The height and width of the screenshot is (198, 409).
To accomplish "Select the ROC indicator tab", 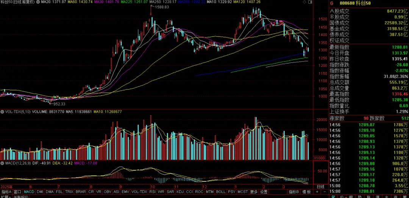I will tap(199, 192).
